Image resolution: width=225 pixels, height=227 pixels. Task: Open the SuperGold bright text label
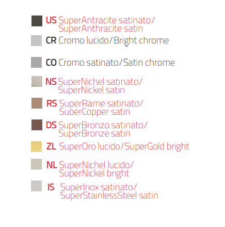click(157, 147)
